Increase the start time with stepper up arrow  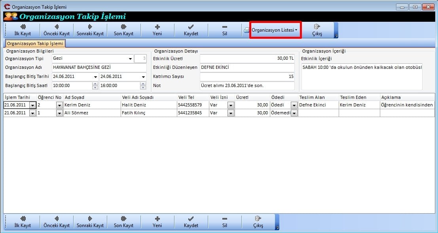click(x=95, y=83)
